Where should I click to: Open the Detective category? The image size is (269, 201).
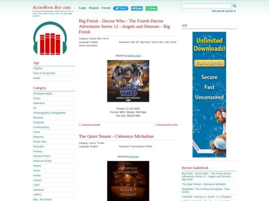[x=38, y=137]
